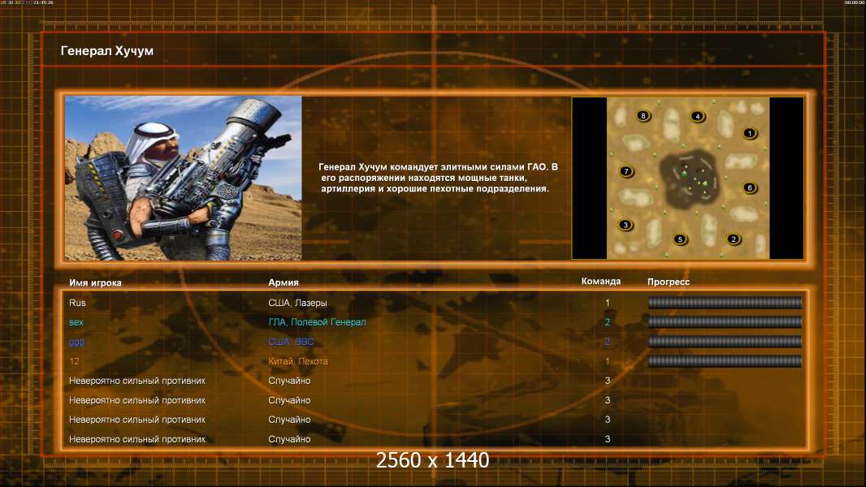
Task: Select start position marker 2 on the minimap
Action: click(x=734, y=239)
